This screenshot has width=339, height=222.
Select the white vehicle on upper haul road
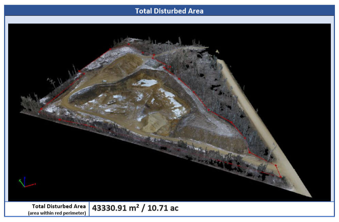[104, 81]
